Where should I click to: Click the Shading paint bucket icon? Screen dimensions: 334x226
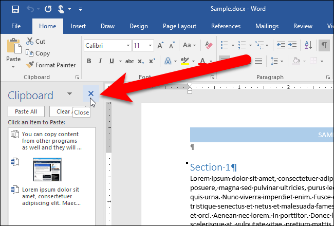[x=296, y=61]
